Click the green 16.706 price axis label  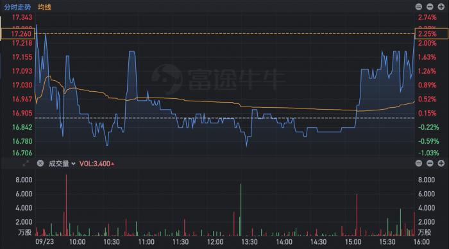22,153
